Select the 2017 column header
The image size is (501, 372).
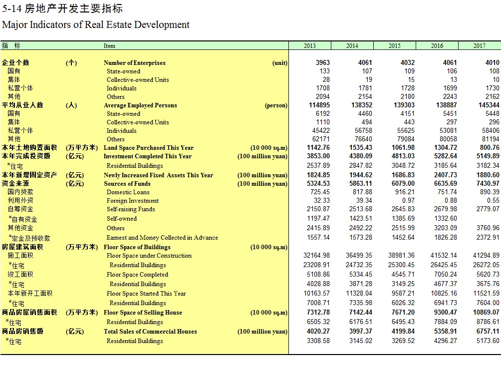click(480, 46)
